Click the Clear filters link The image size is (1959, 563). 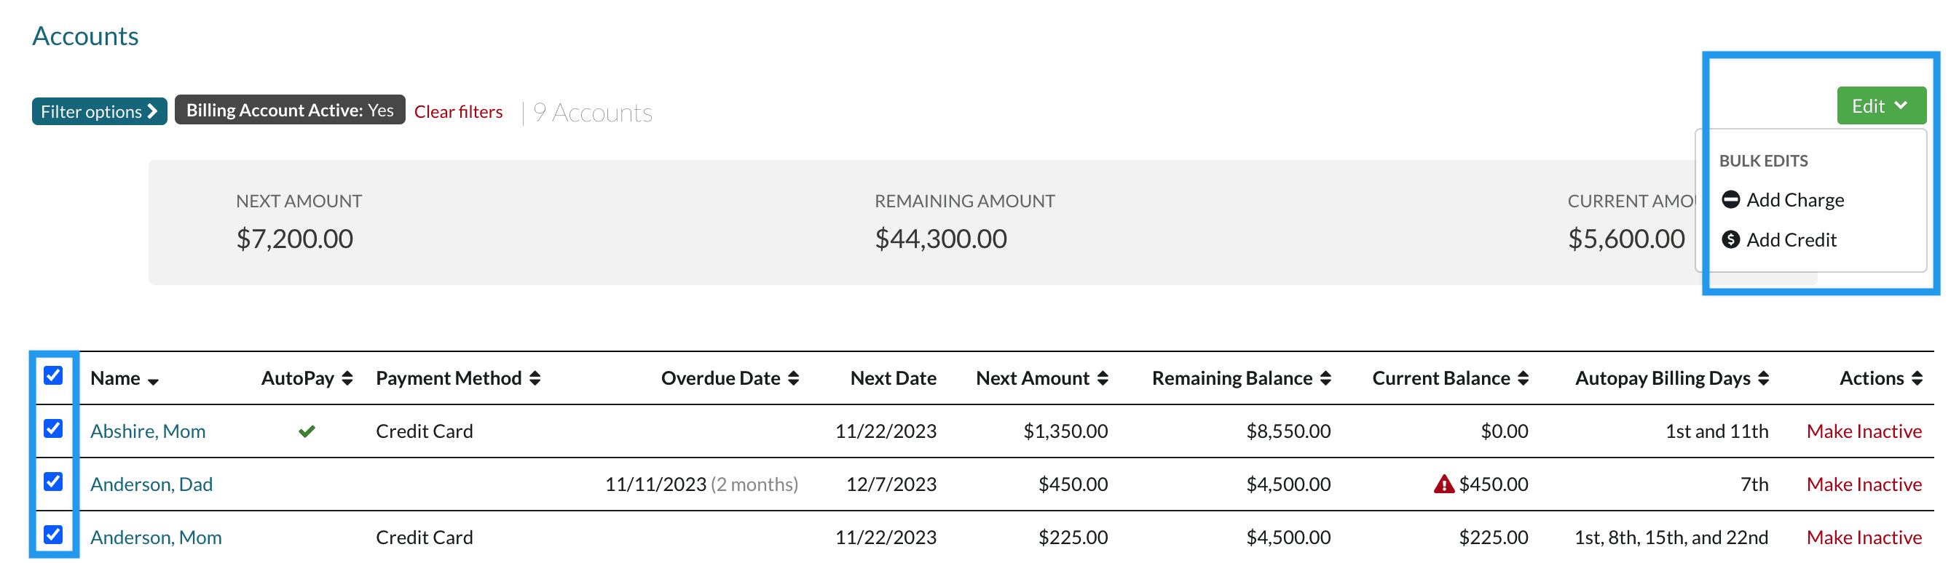458,111
